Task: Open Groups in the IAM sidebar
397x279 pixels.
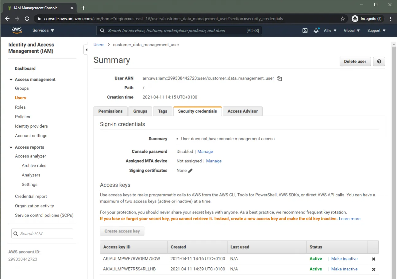Action: (22, 88)
